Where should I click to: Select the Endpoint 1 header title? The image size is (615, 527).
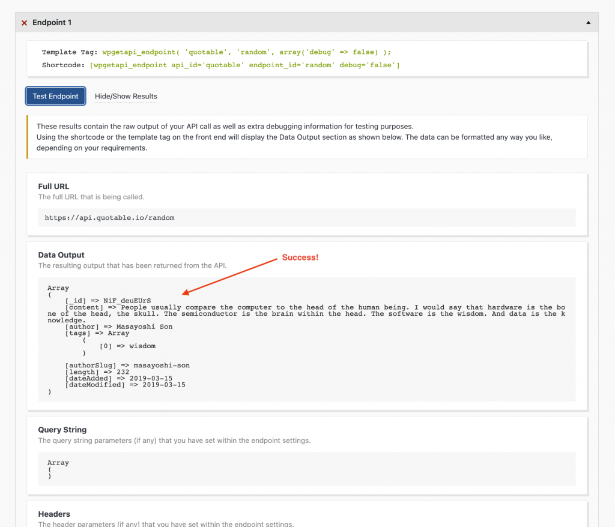52,22
